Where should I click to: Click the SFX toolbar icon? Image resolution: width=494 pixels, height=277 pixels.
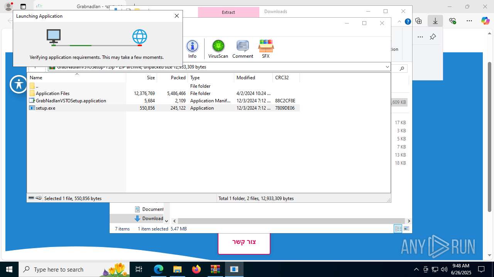266,49
